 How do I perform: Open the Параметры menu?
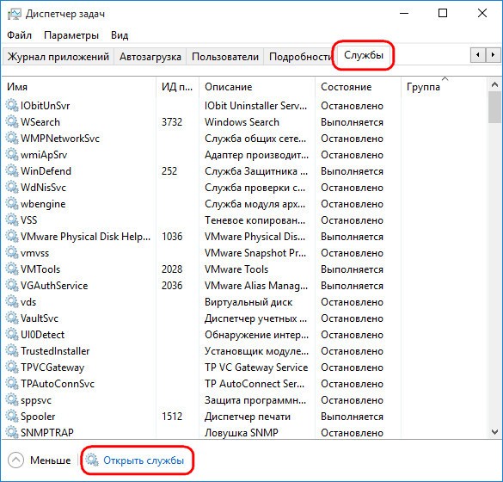point(71,35)
